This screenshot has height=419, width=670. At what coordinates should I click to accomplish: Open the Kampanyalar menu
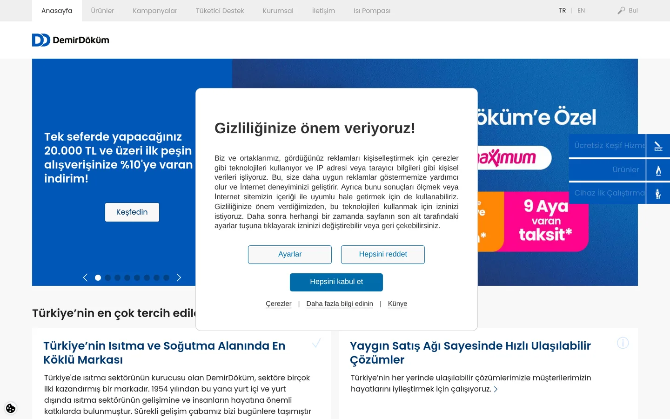click(155, 11)
